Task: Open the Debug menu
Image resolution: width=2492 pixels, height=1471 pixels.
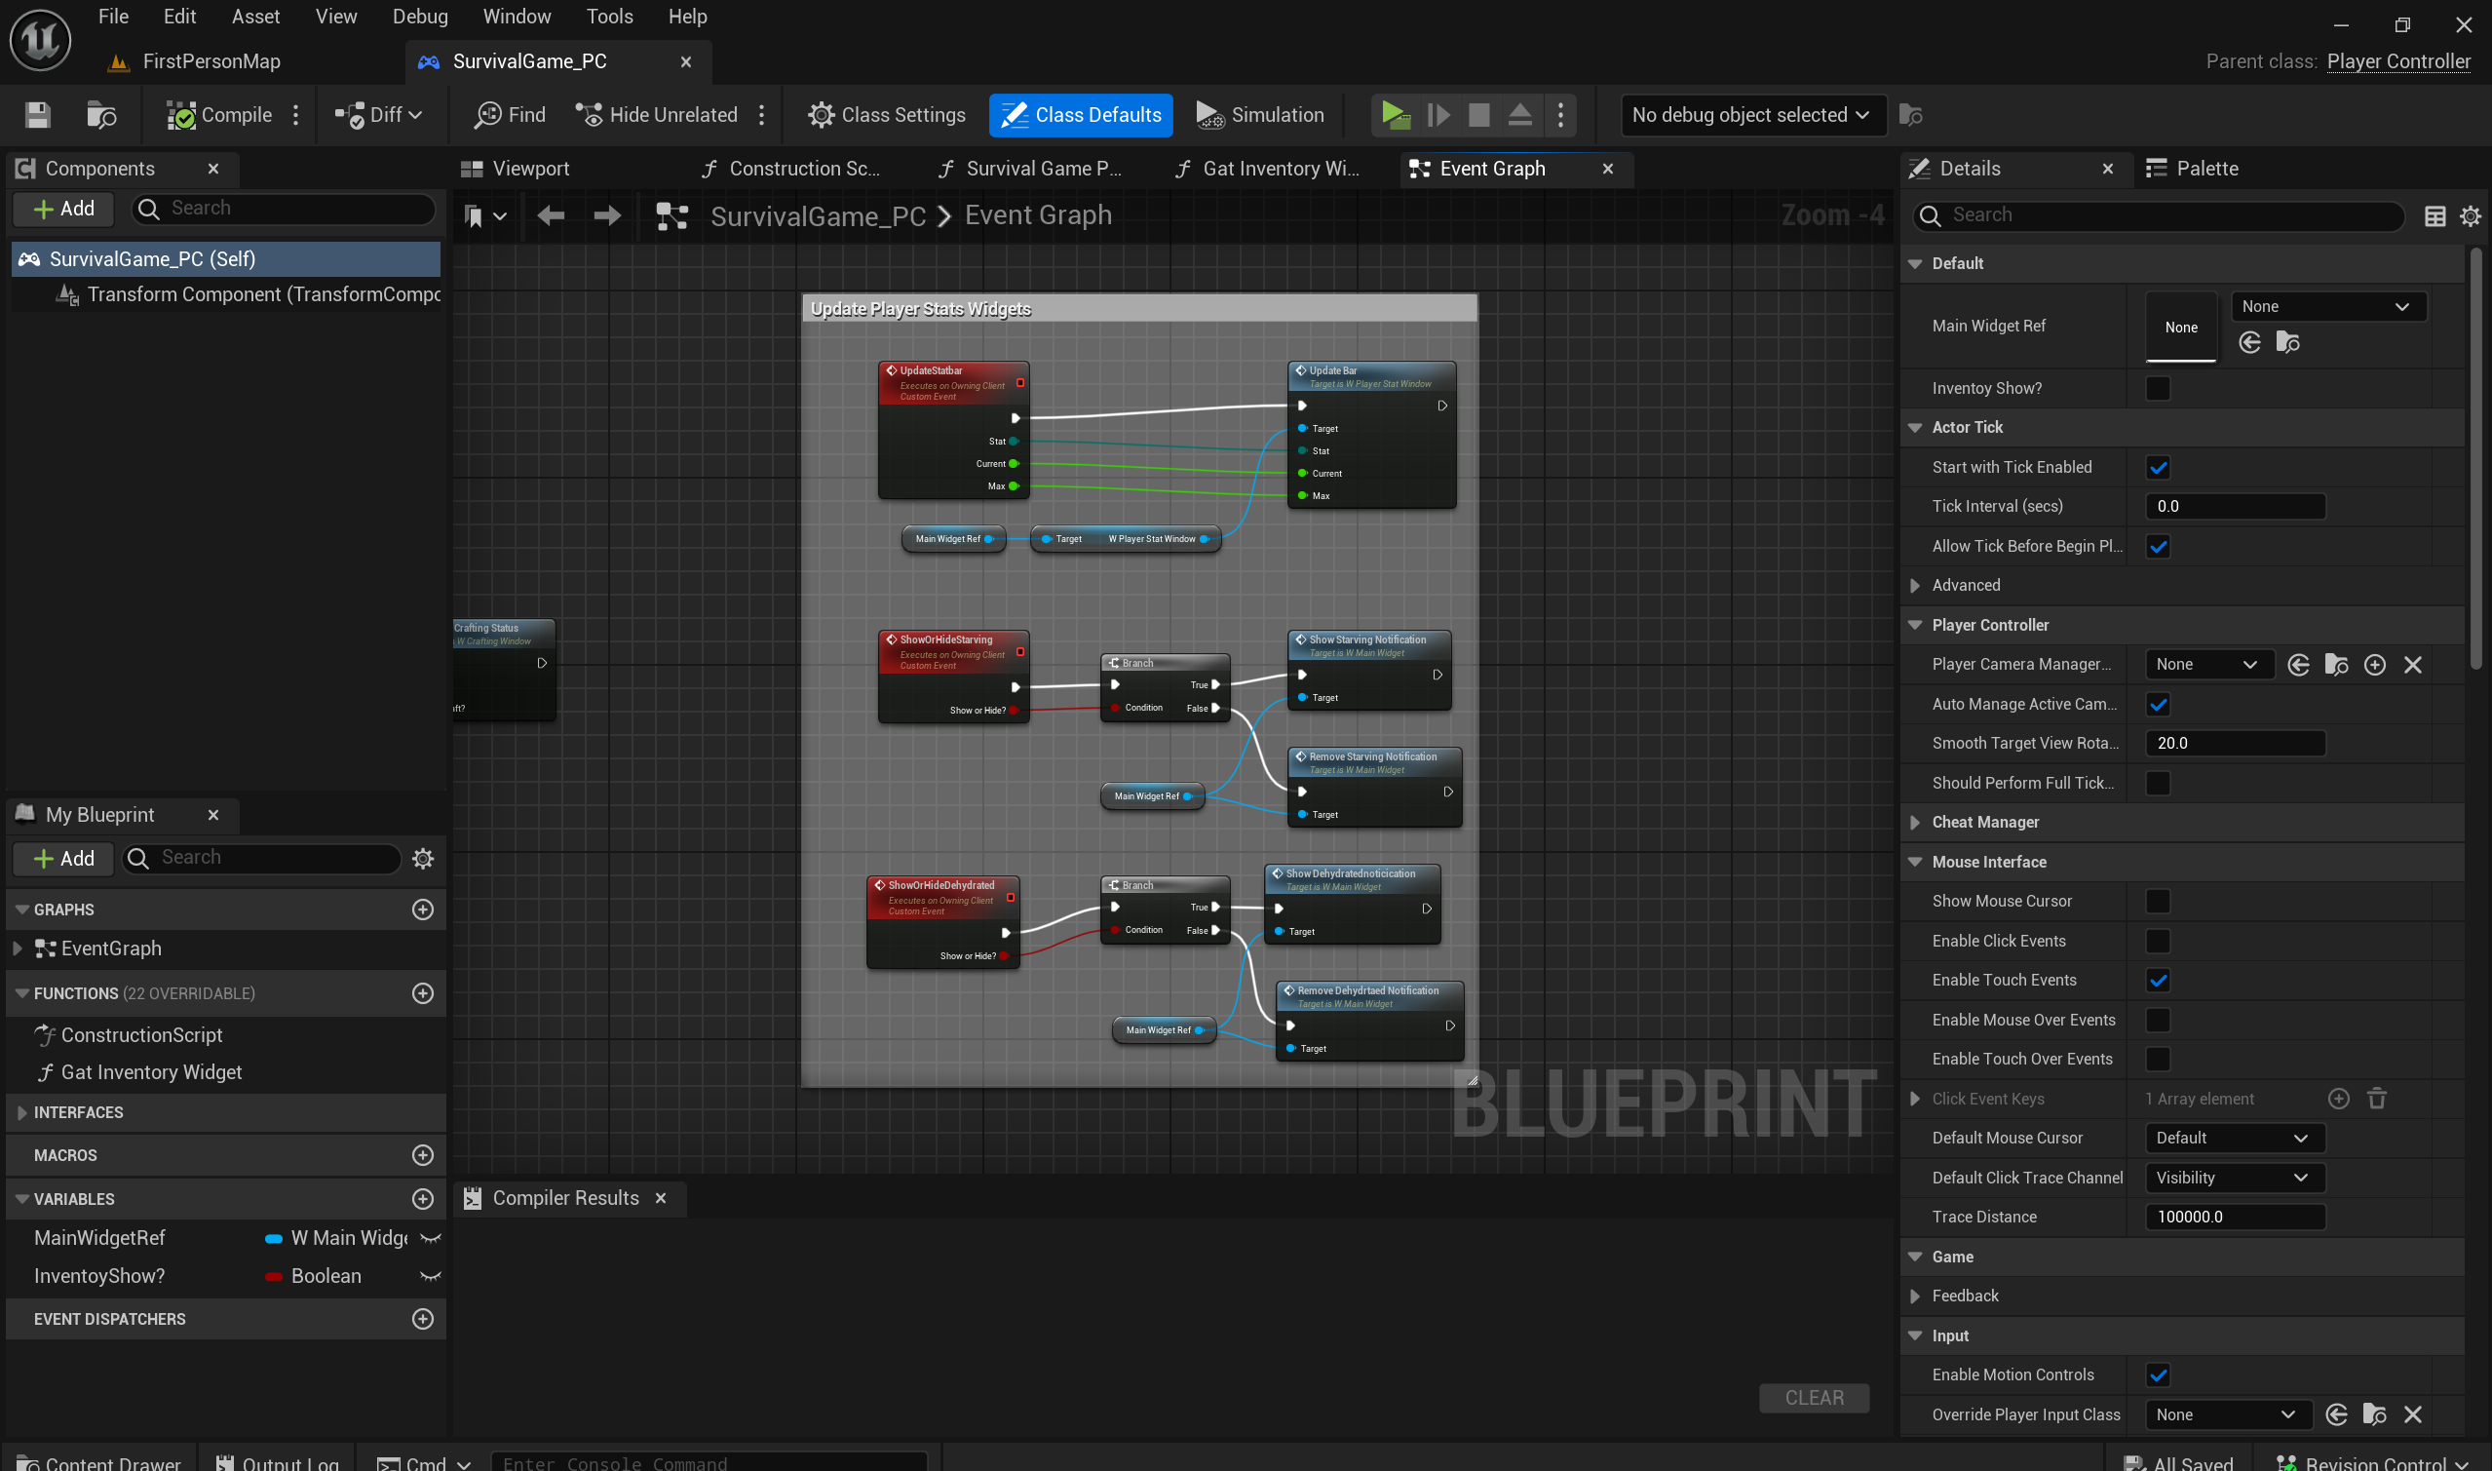Action: pyautogui.click(x=420, y=16)
